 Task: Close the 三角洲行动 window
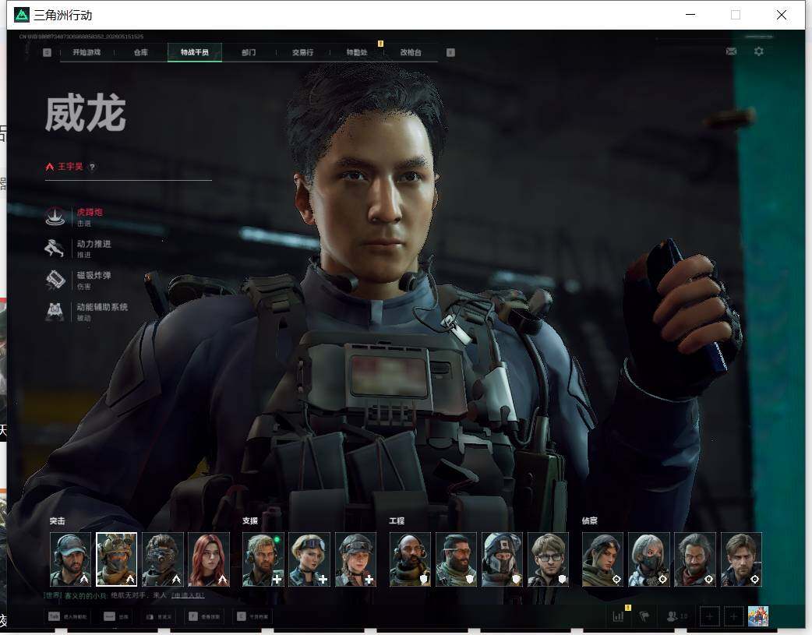pyautogui.click(x=782, y=15)
